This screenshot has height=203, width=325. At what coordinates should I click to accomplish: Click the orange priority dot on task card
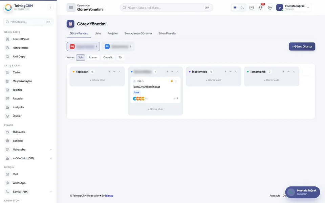(x=172, y=81)
